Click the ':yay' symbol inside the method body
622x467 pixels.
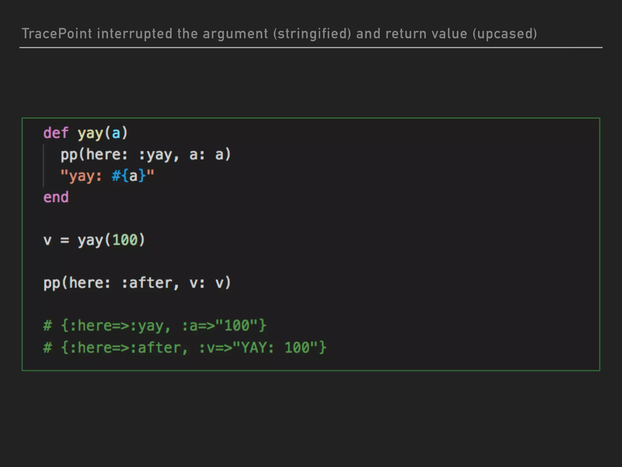pyautogui.click(x=155, y=154)
